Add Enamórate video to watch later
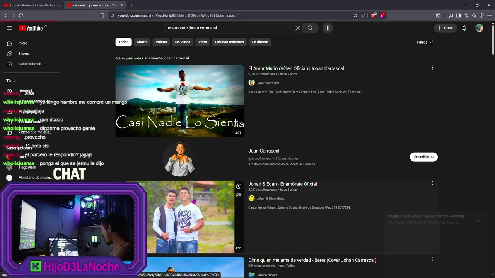495x278 pixels. pos(239,186)
